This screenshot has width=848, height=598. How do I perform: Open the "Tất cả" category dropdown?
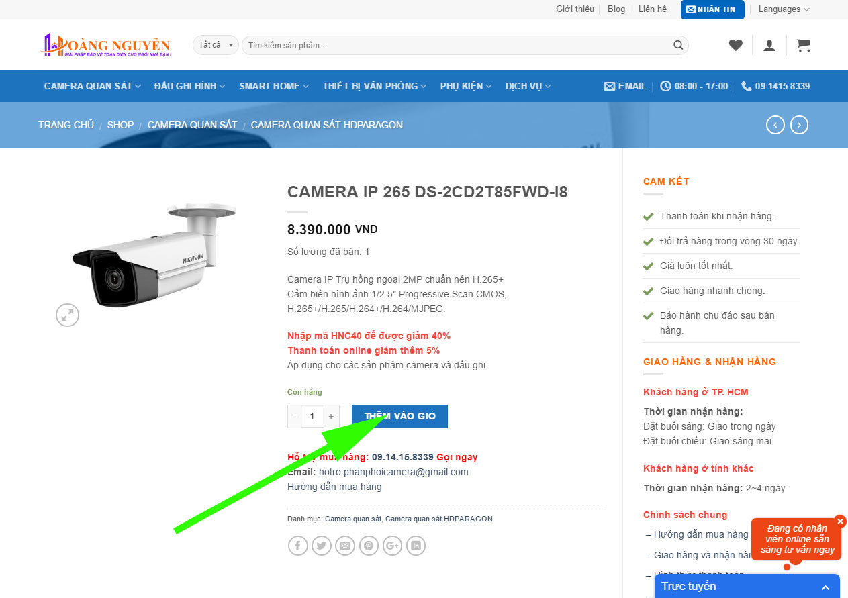216,45
